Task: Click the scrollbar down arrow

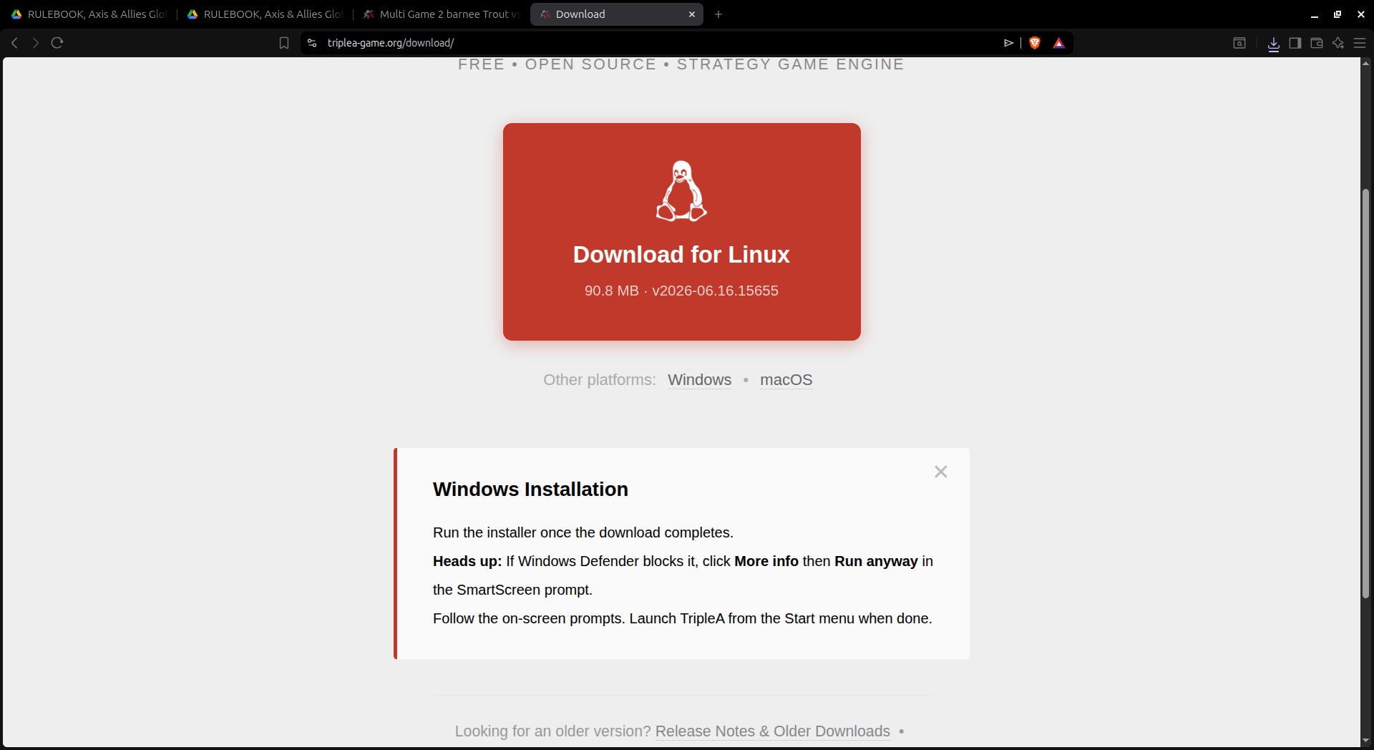Action: 1365,741
